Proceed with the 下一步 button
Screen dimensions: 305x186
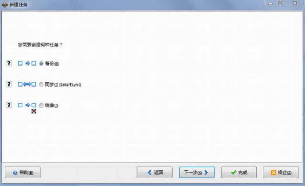point(197,172)
